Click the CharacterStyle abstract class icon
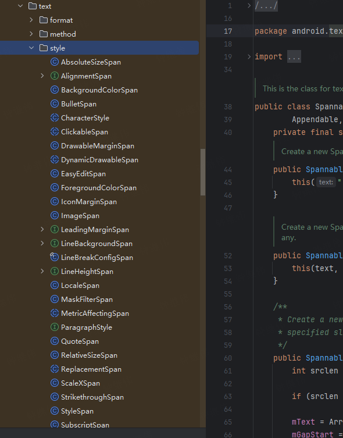 point(55,118)
